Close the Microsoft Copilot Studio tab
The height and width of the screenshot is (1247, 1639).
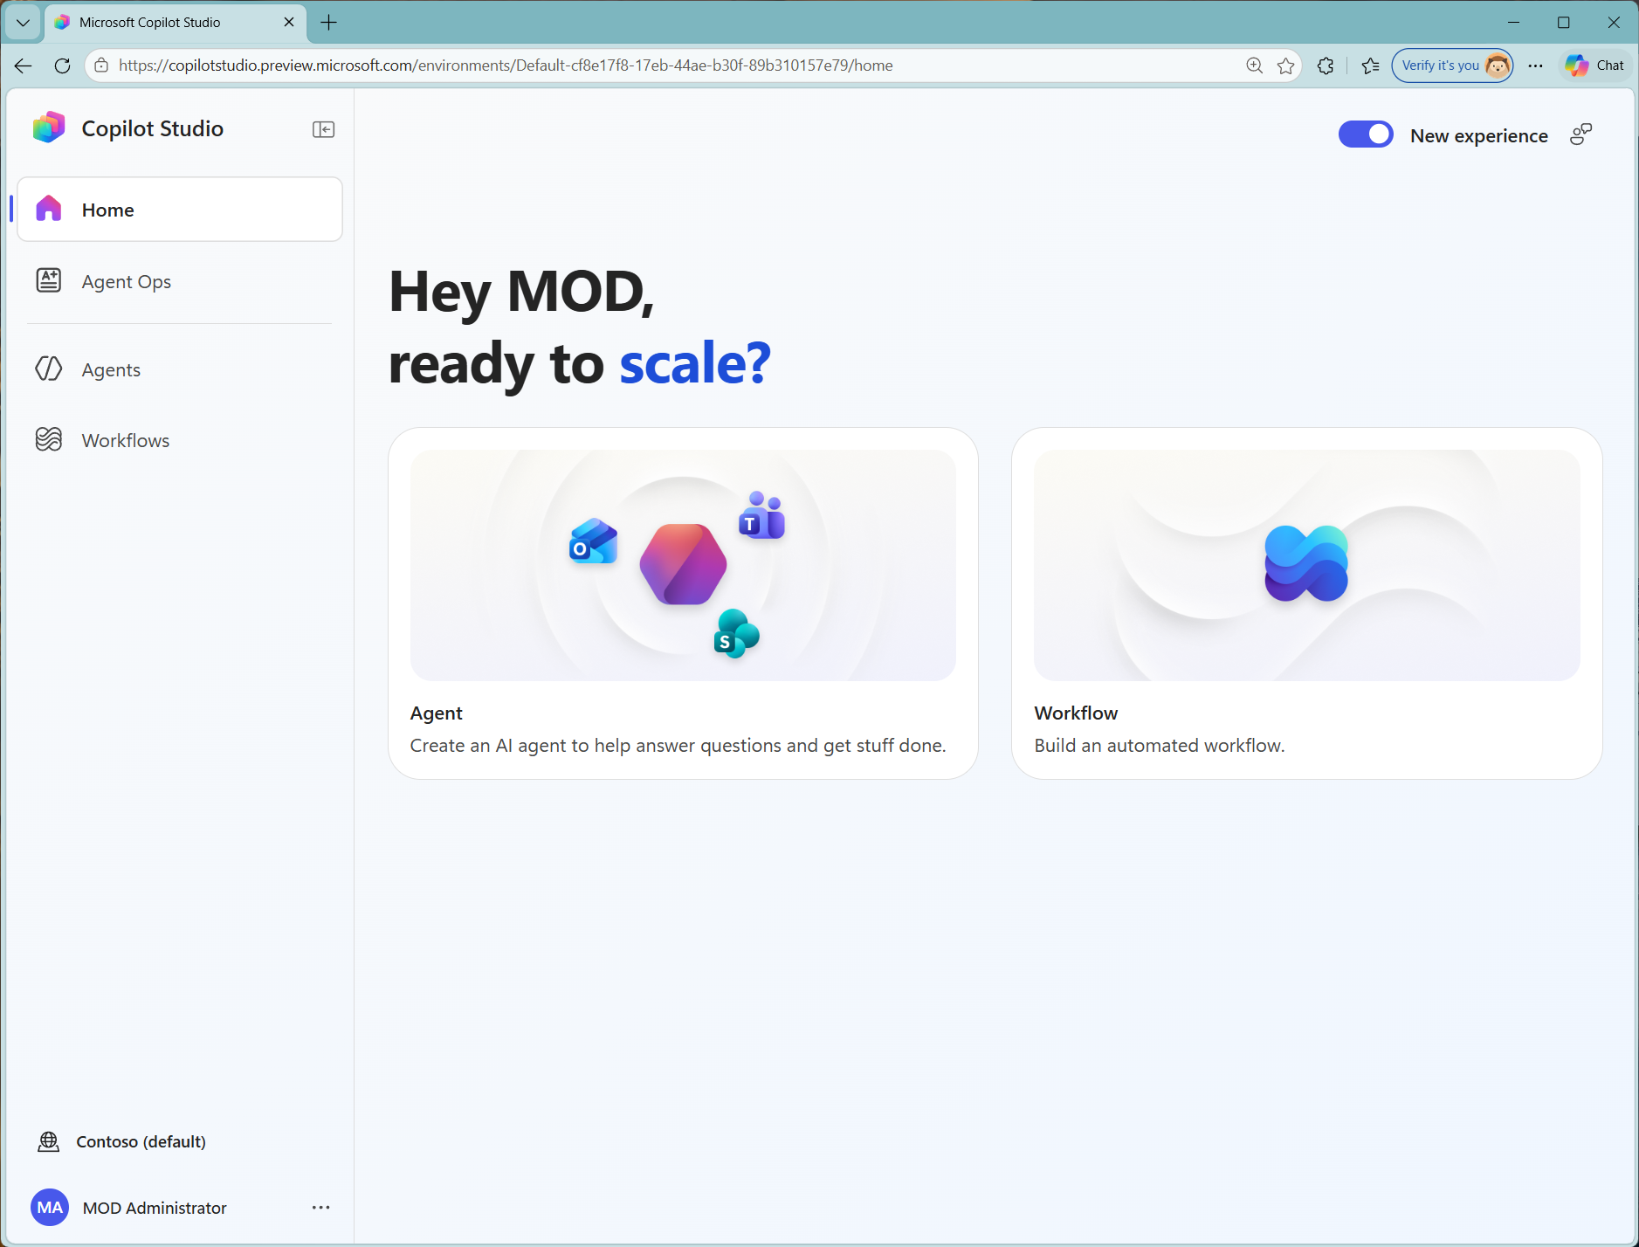tap(289, 23)
